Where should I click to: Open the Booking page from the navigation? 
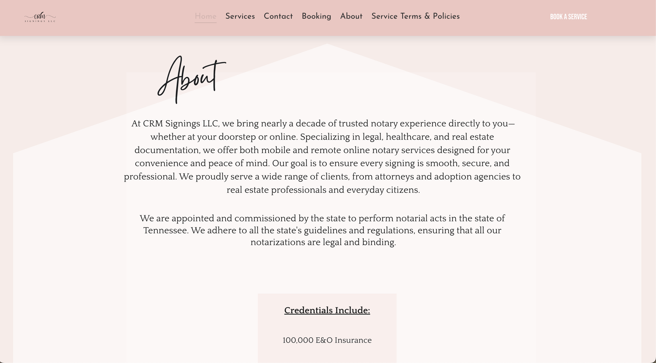click(x=316, y=16)
